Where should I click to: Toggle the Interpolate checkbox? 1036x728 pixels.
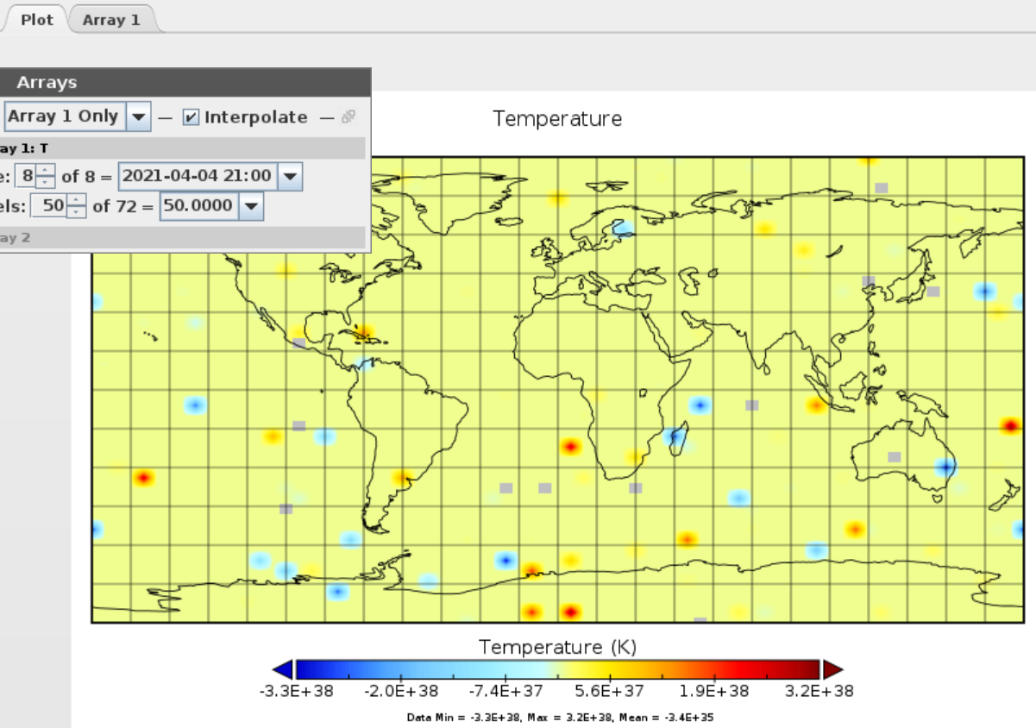coord(192,116)
